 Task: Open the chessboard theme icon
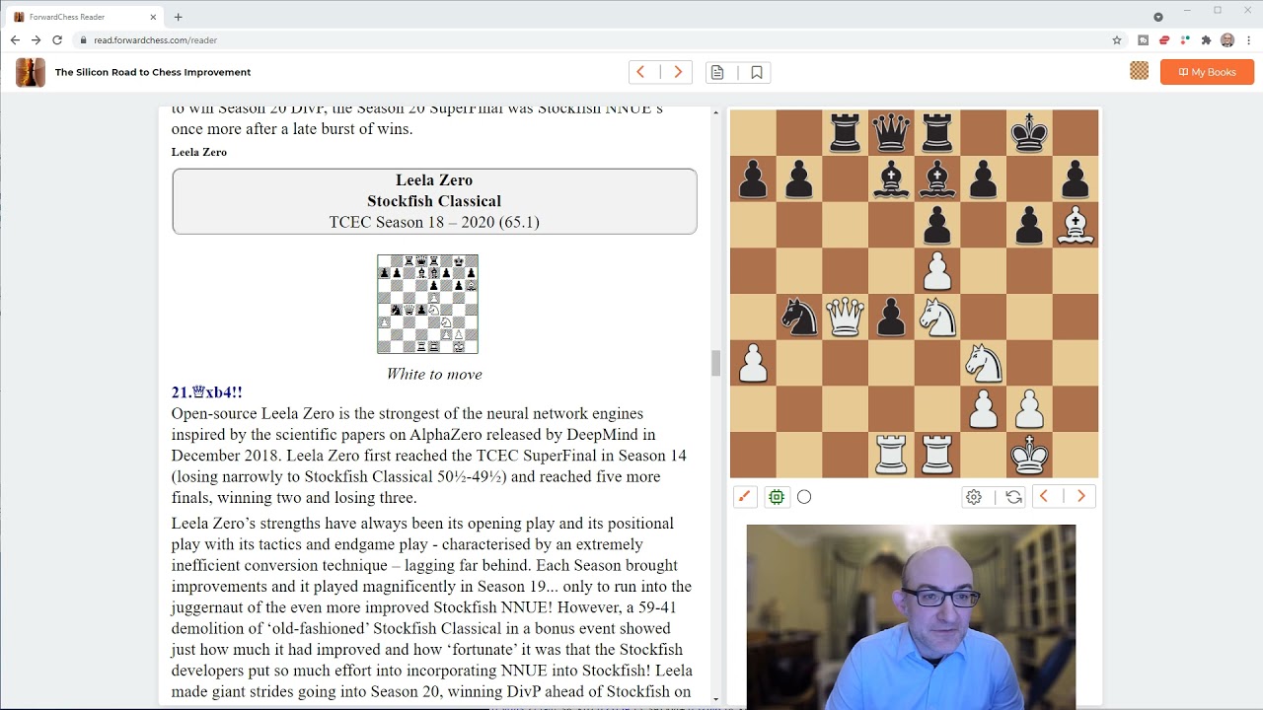[1140, 71]
